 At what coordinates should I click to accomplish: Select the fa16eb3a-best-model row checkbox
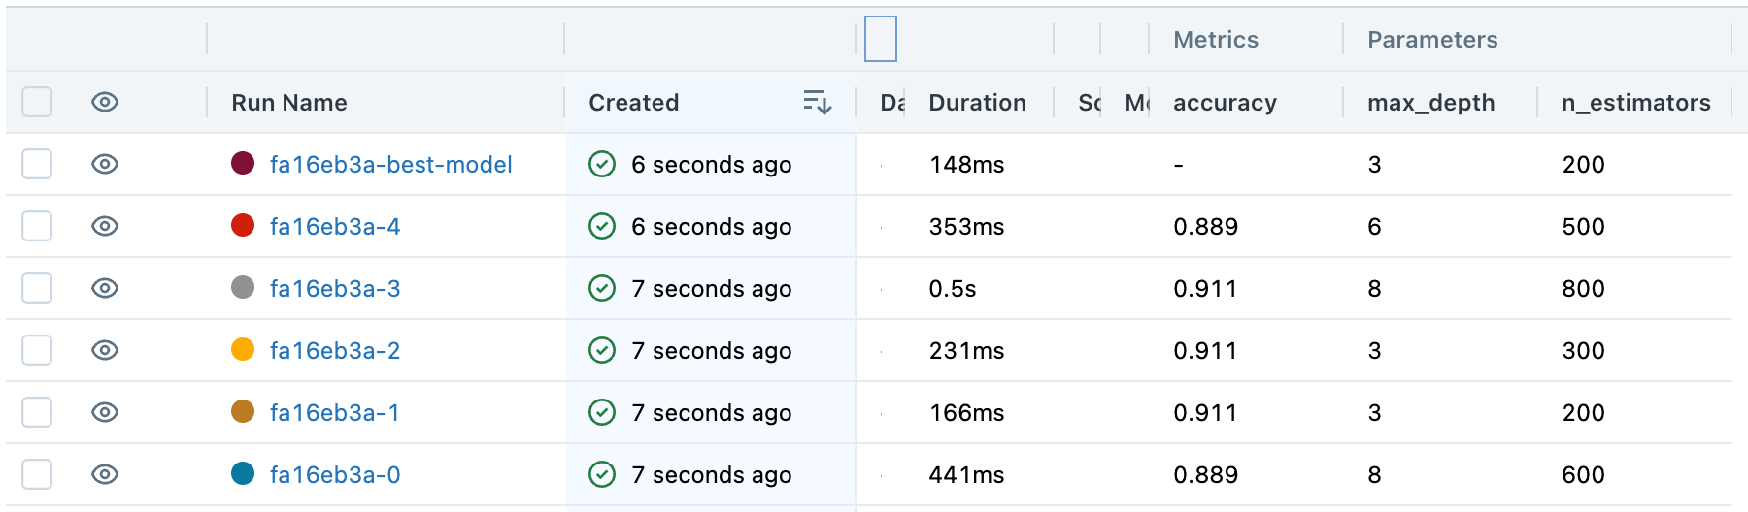point(37,165)
